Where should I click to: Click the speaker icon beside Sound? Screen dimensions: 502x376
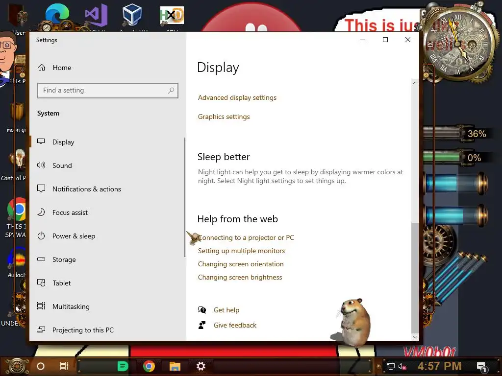point(41,165)
